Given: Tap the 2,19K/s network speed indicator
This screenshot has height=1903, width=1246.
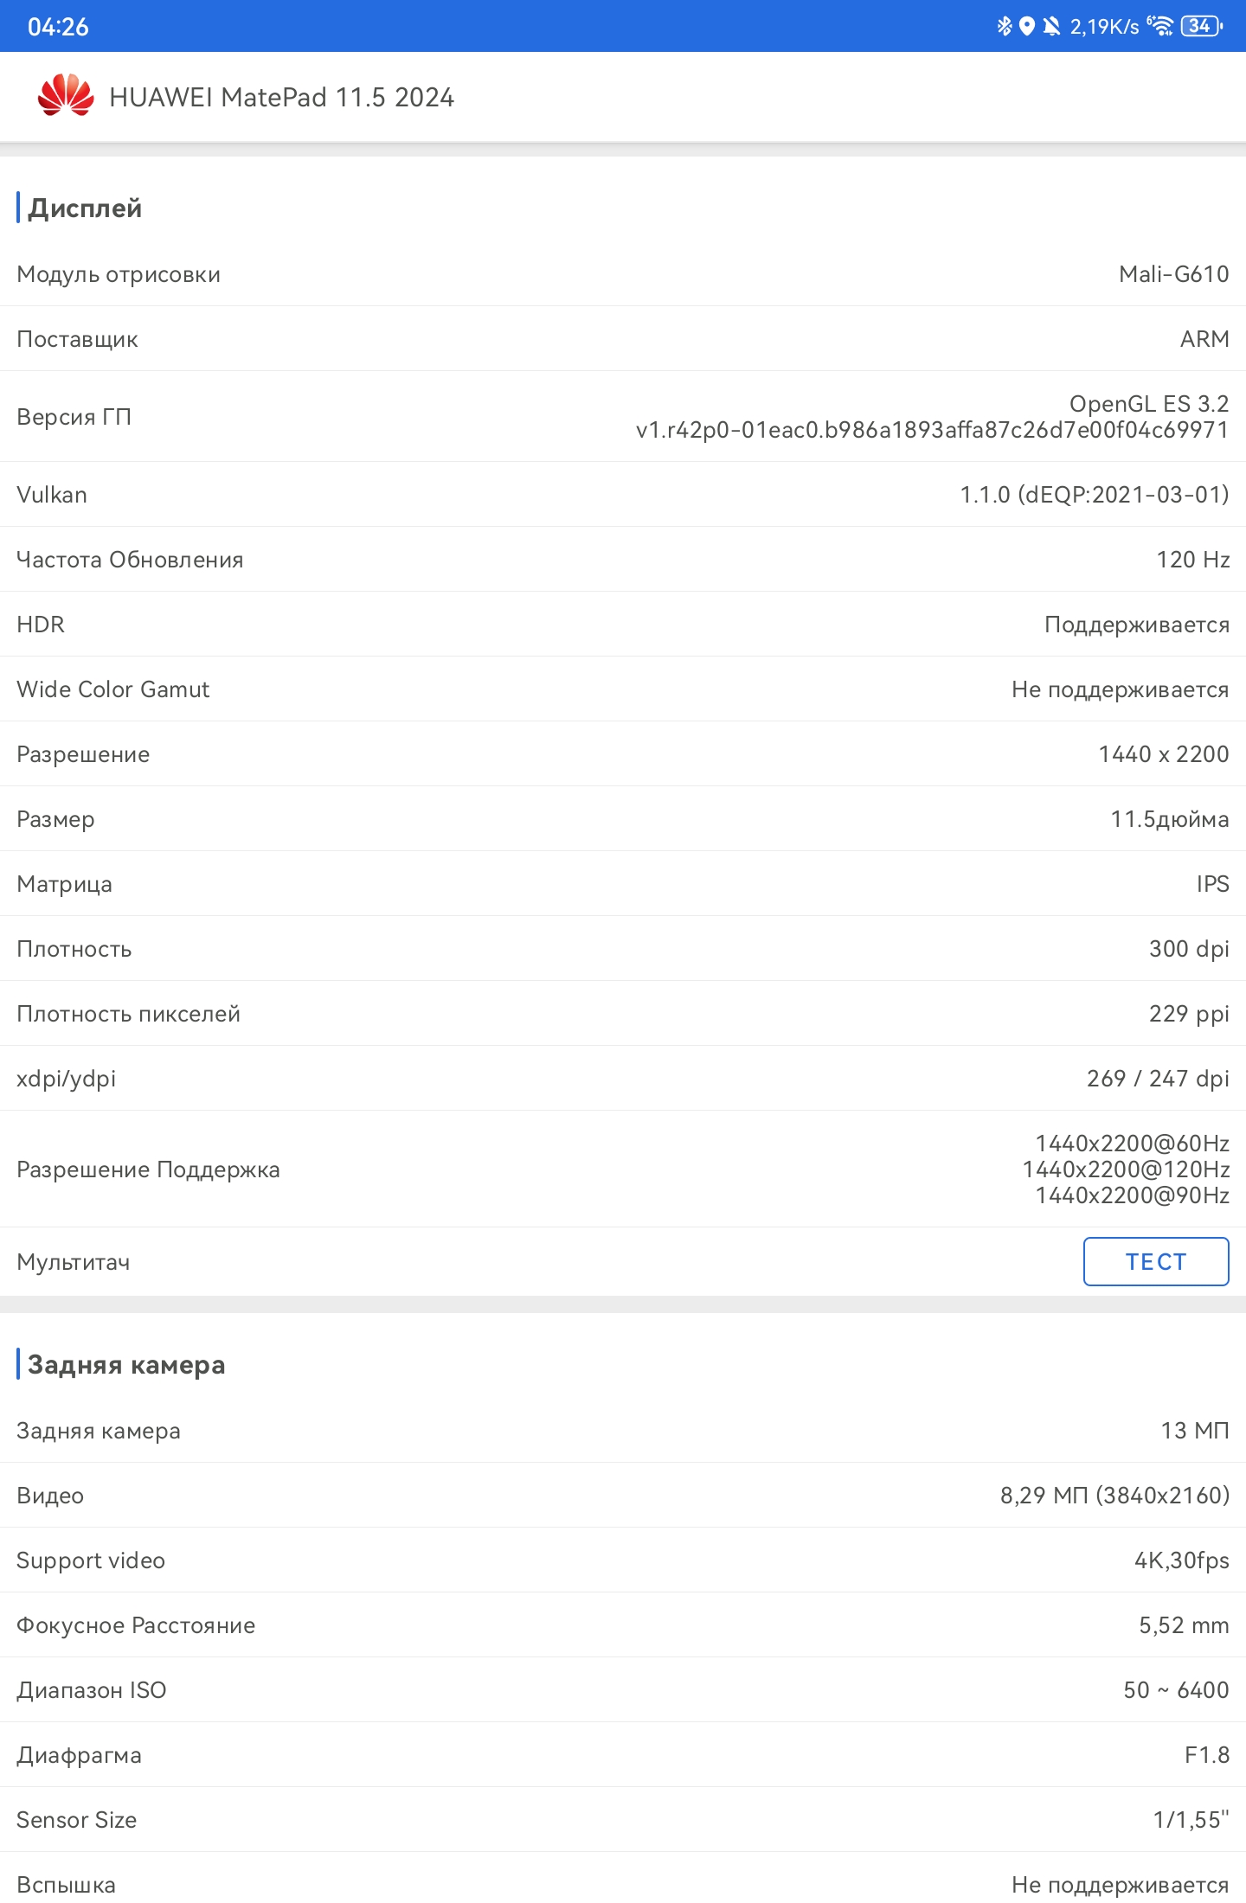Looking at the screenshot, I should point(1105,27).
